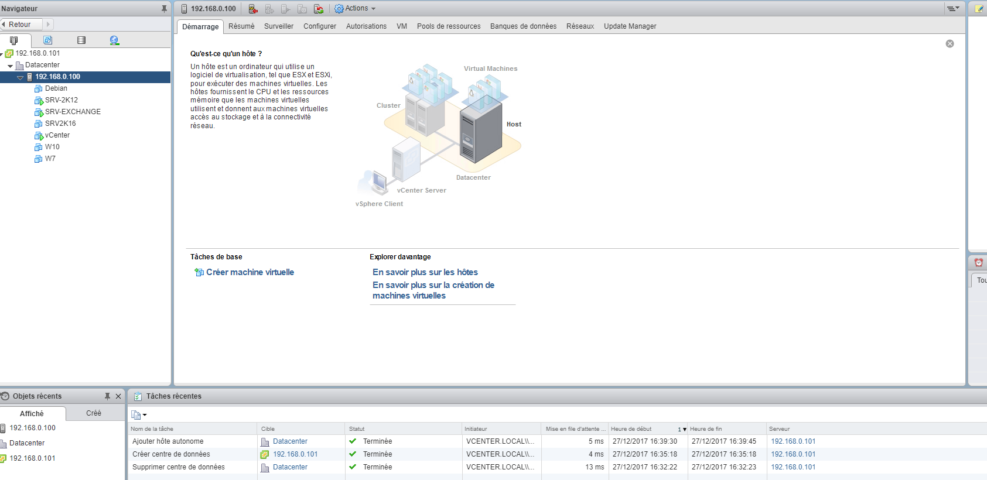The height and width of the screenshot is (480, 987).
Task: Open the VM tab
Action: [402, 26]
